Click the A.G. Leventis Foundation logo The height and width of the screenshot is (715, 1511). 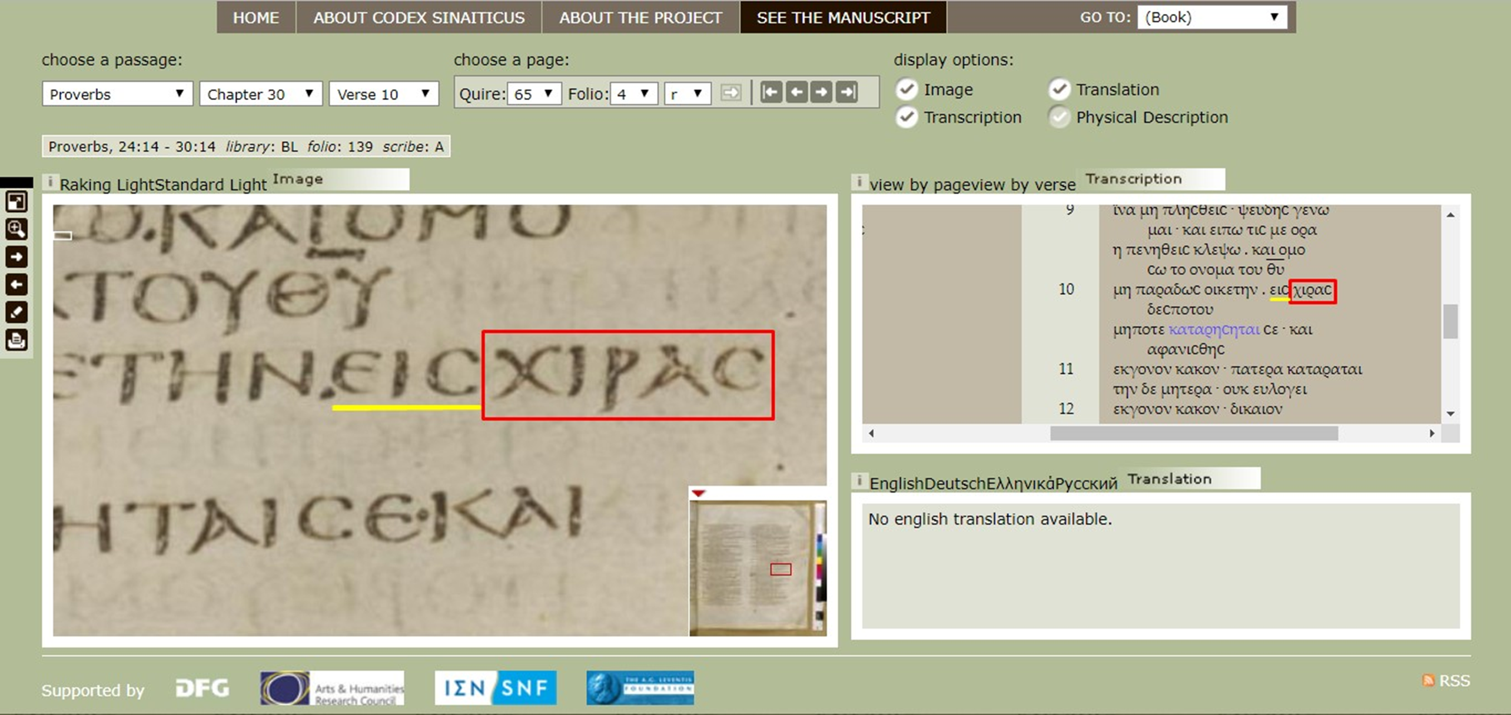pos(640,688)
